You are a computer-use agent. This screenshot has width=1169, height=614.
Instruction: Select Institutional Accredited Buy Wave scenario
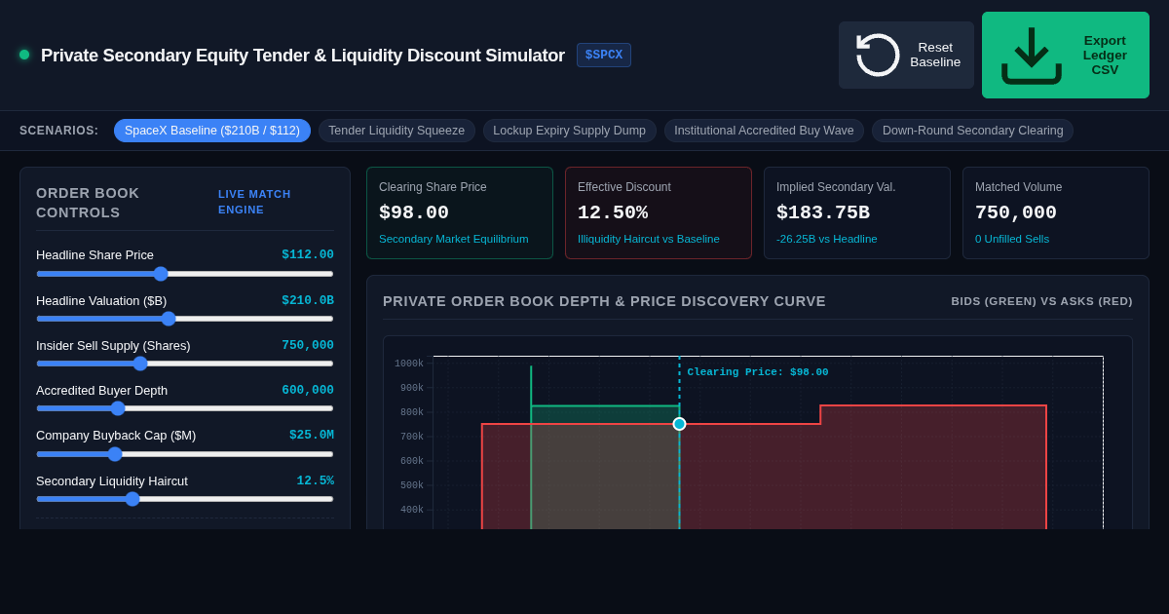(764, 131)
